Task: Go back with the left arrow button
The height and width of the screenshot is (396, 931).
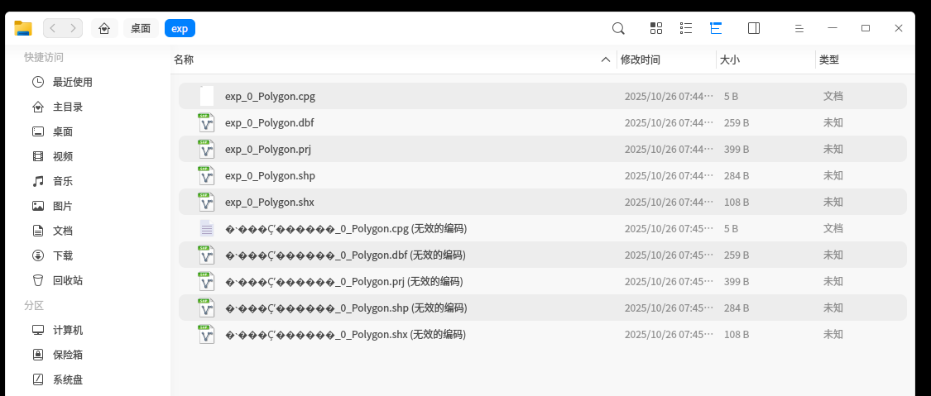Action: point(53,28)
